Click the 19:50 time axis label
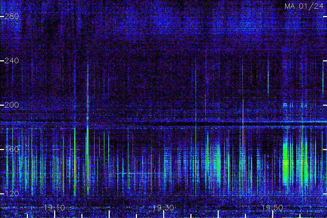The height and width of the screenshot is (218, 327). click(272, 207)
